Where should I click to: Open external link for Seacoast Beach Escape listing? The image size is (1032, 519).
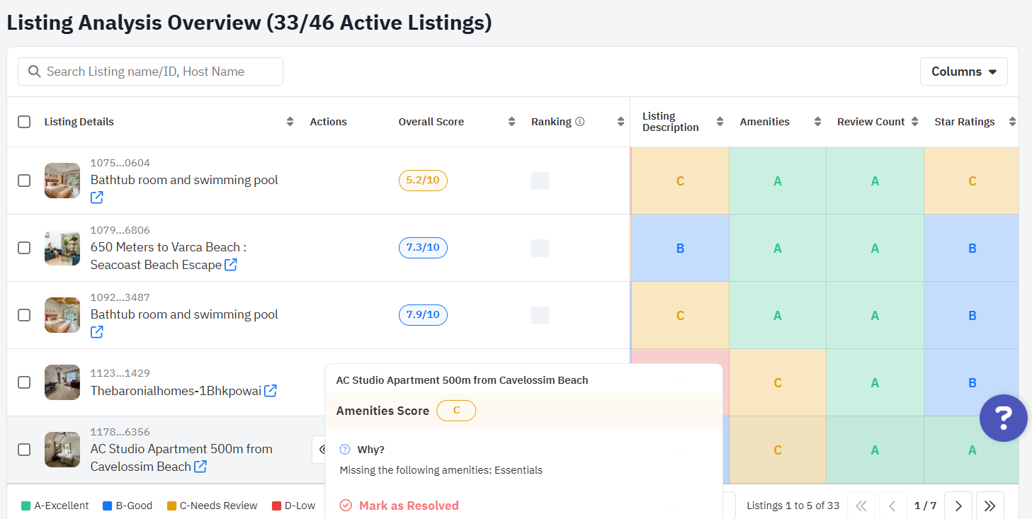231,265
